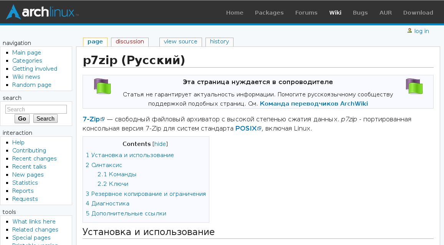This screenshot has height=245, width=444.
Task: Jump to section 3 Резервное копирование и ограничения
Action: tap(146, 194)
